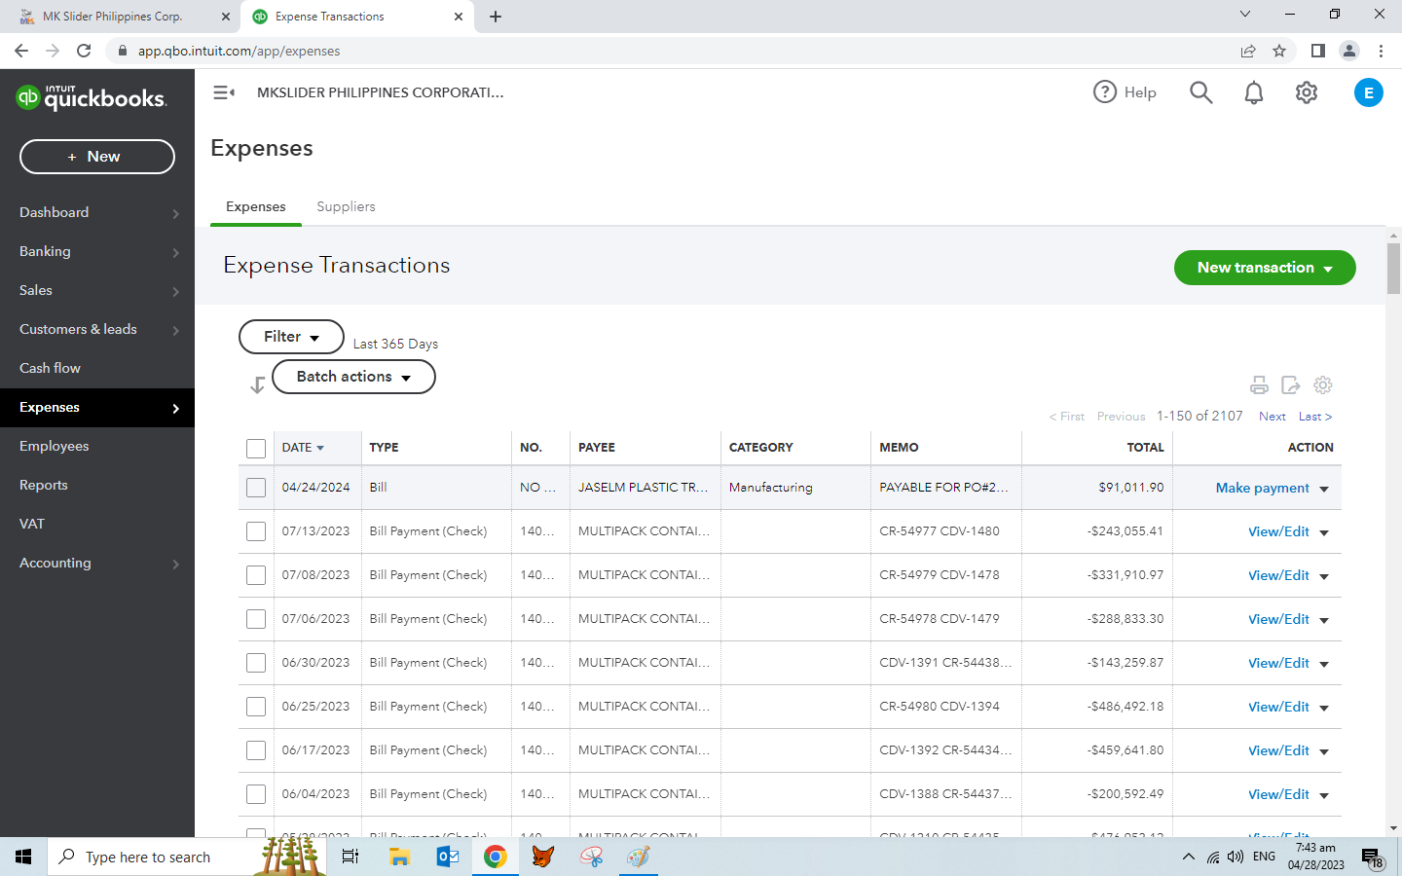Go to Next page of results
Viewport: 1402px width, 876px height.
pos(1272,416)
